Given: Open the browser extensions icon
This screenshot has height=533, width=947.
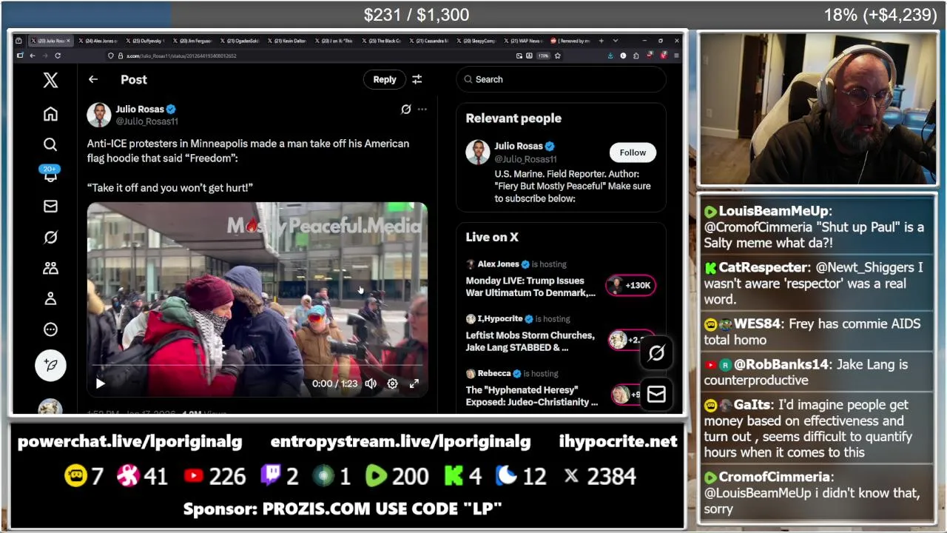Looking at the screenshot, I should pyautogui.click(x=636, y=56).
